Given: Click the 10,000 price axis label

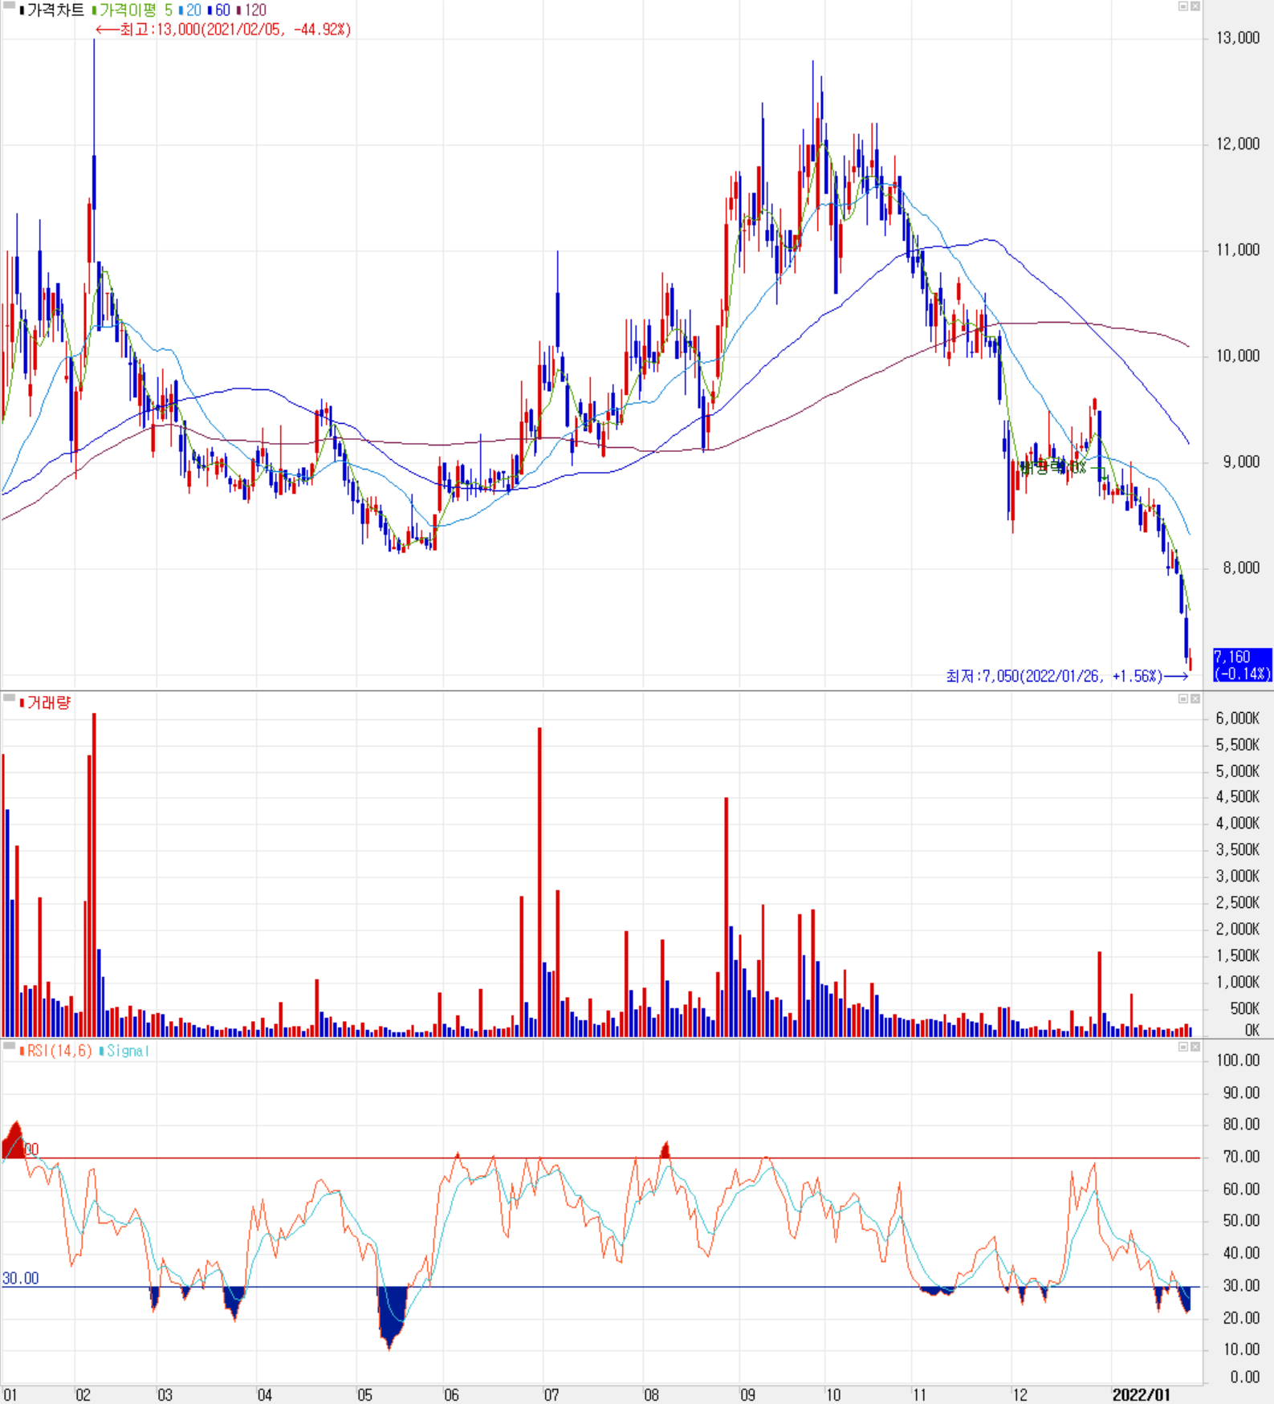Looking at the screenshot, I should point(1238,356).
